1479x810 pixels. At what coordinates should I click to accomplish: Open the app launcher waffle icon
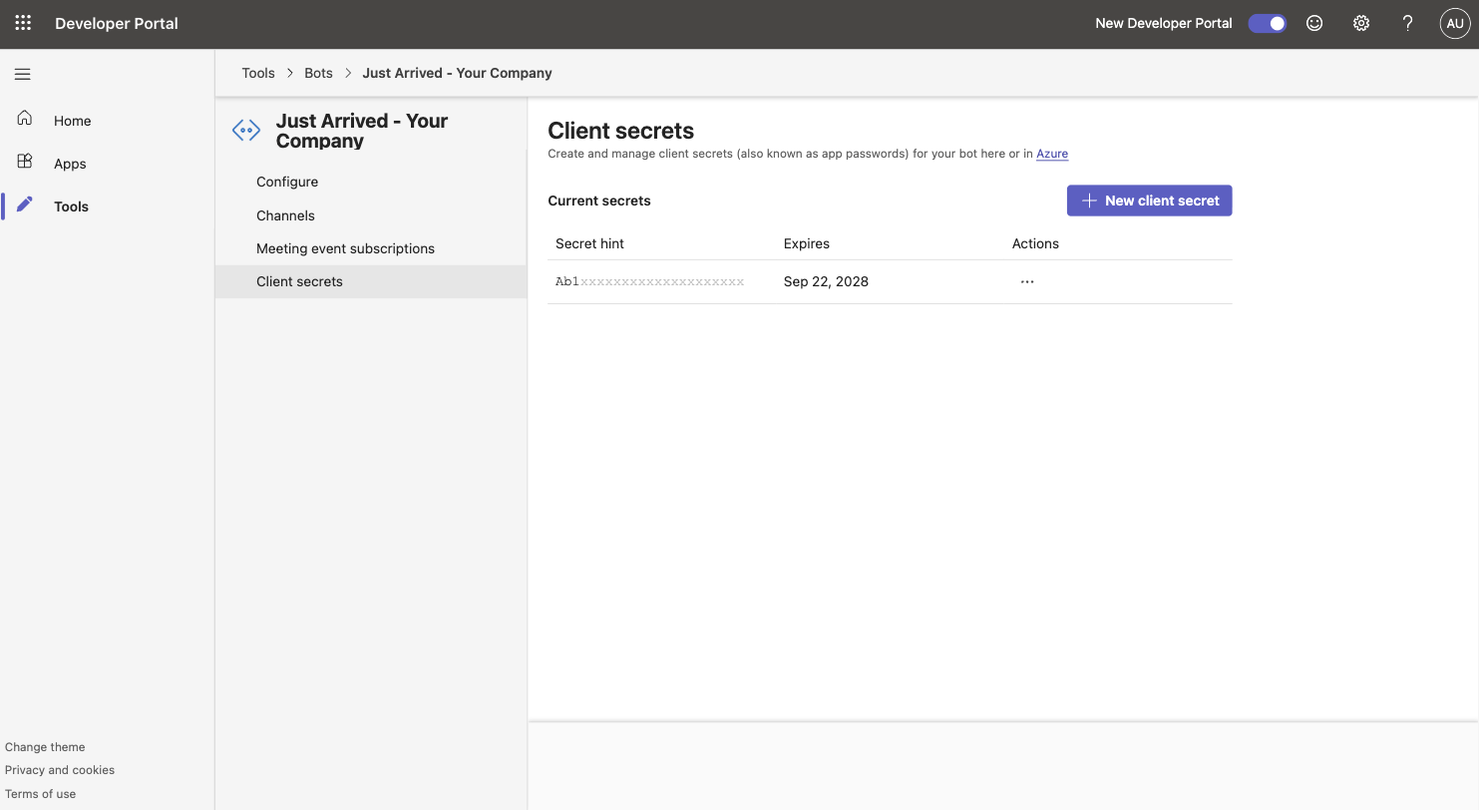[23, 23]
